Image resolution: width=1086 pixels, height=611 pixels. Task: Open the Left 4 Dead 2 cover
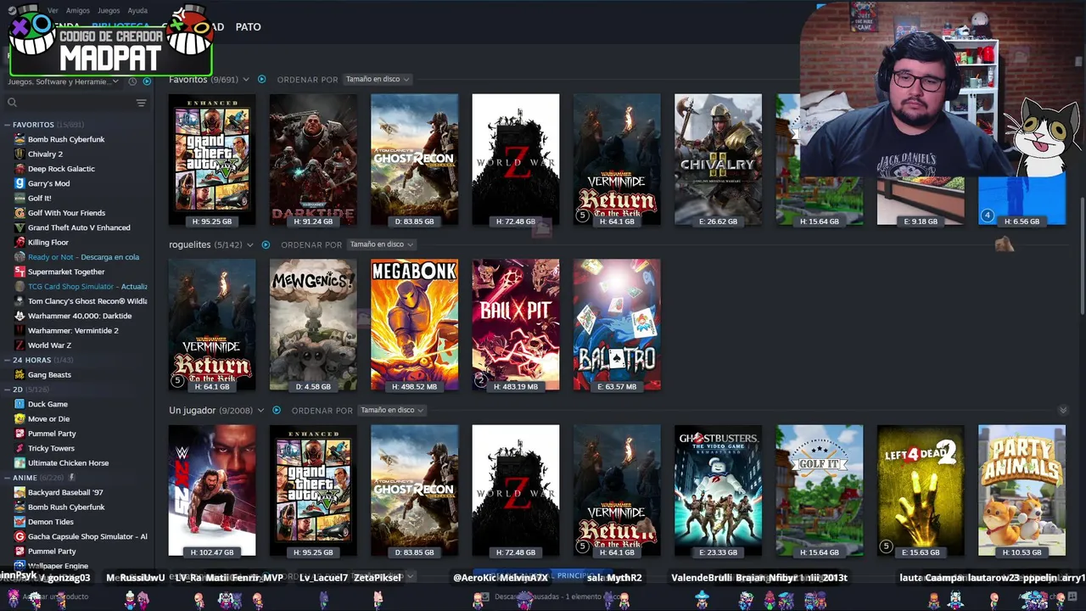(x=921, y=490)
